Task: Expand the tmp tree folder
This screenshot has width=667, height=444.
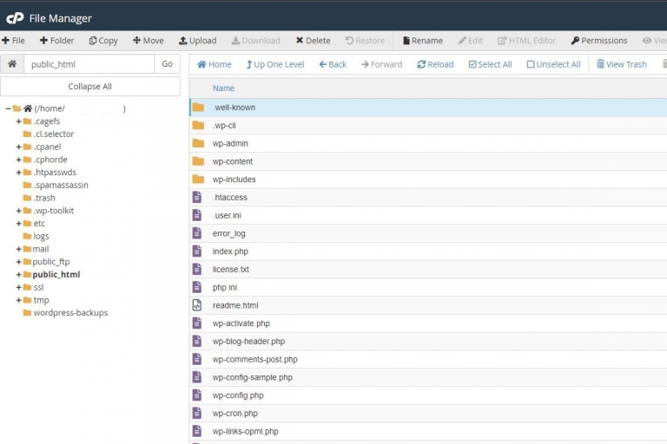Action: click(x=19, y=300)
